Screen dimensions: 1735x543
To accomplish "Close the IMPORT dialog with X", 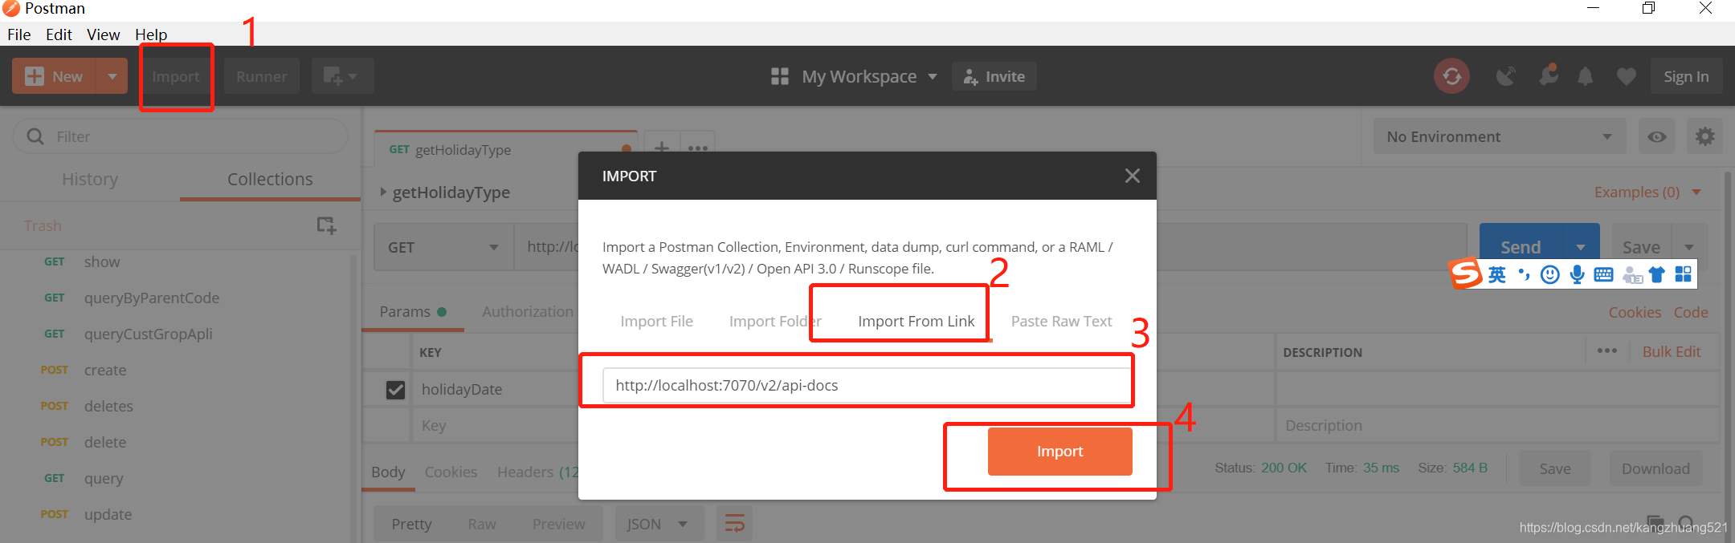I will tap(1133, 176).
